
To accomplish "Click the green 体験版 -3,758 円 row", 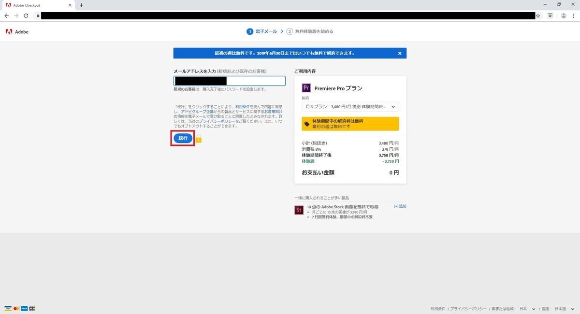I will (350, 161).
